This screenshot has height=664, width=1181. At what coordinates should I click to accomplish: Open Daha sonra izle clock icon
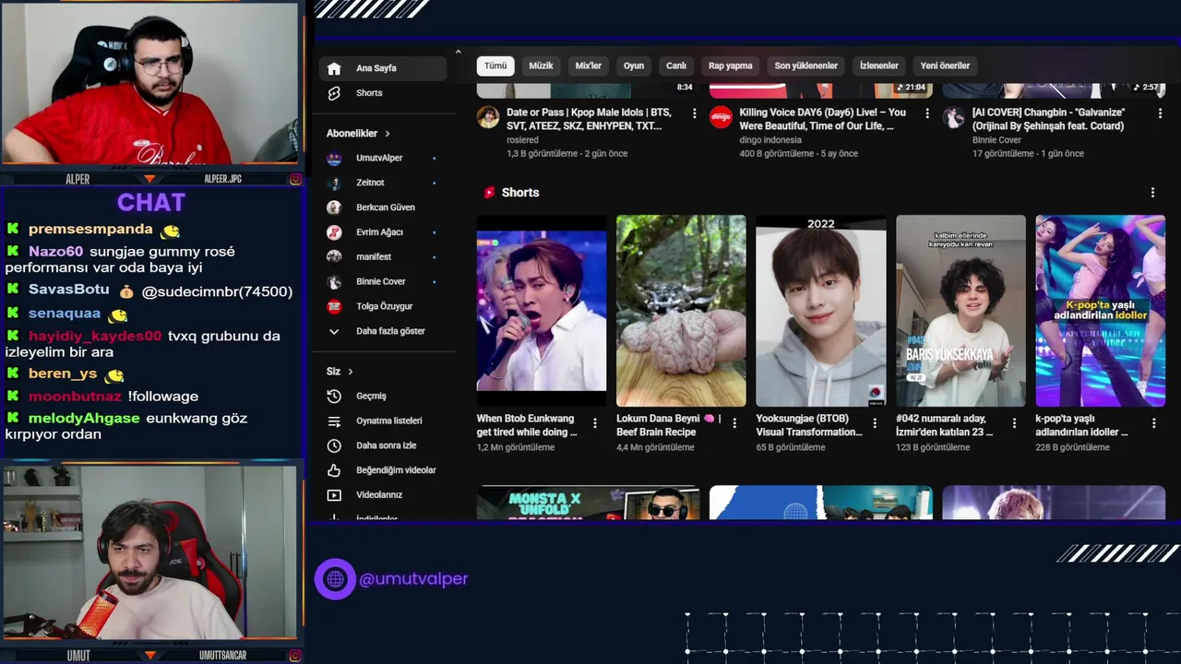click(334, 445)
